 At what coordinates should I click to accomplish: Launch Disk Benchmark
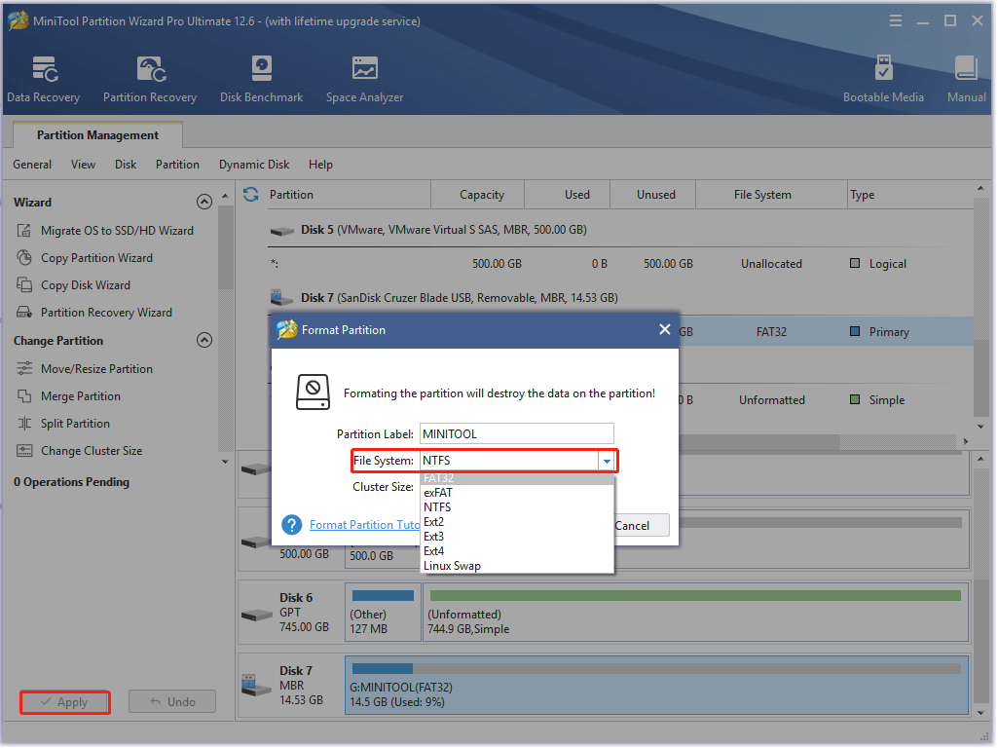click(262, 79)
